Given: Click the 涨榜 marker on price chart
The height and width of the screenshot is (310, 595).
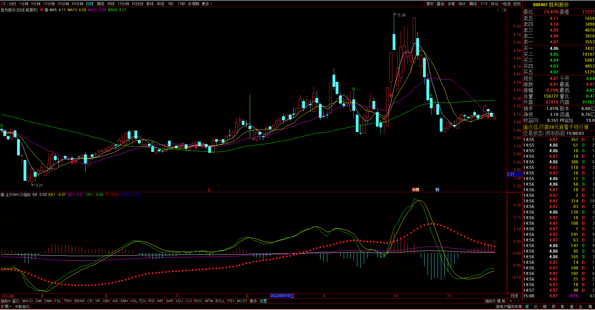Looking at the screenshot, I should click(416, 189).
